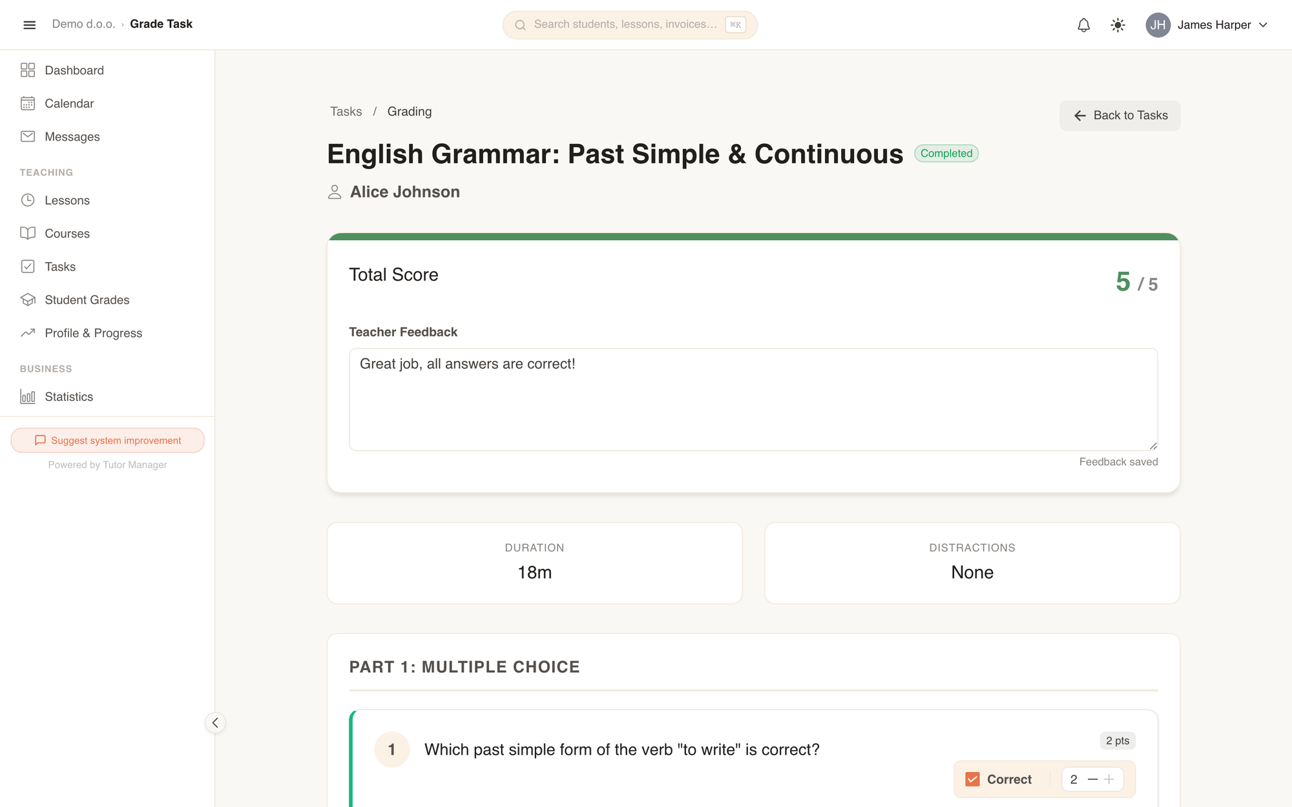Grab the feedback textarea resize handle
1292x807 pixels.
point(1153,445)
